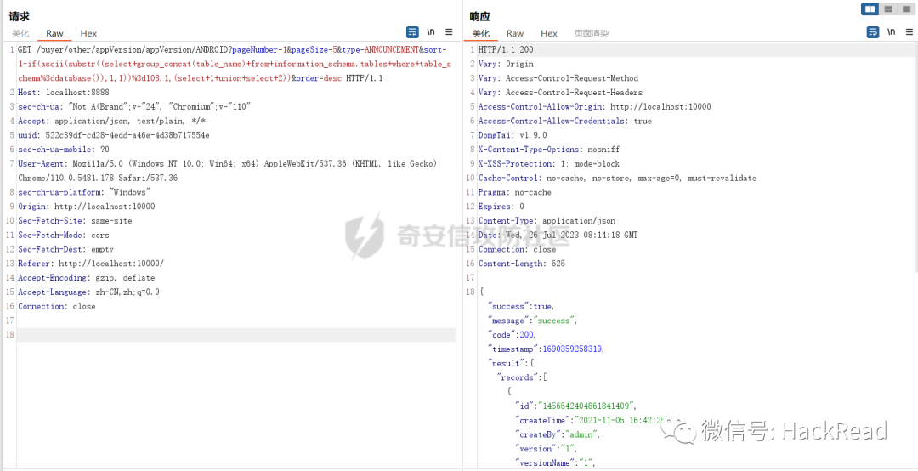Switch response view to Raw tab
The height and width of the screenshot is (471, 918).
coord(515,33)
